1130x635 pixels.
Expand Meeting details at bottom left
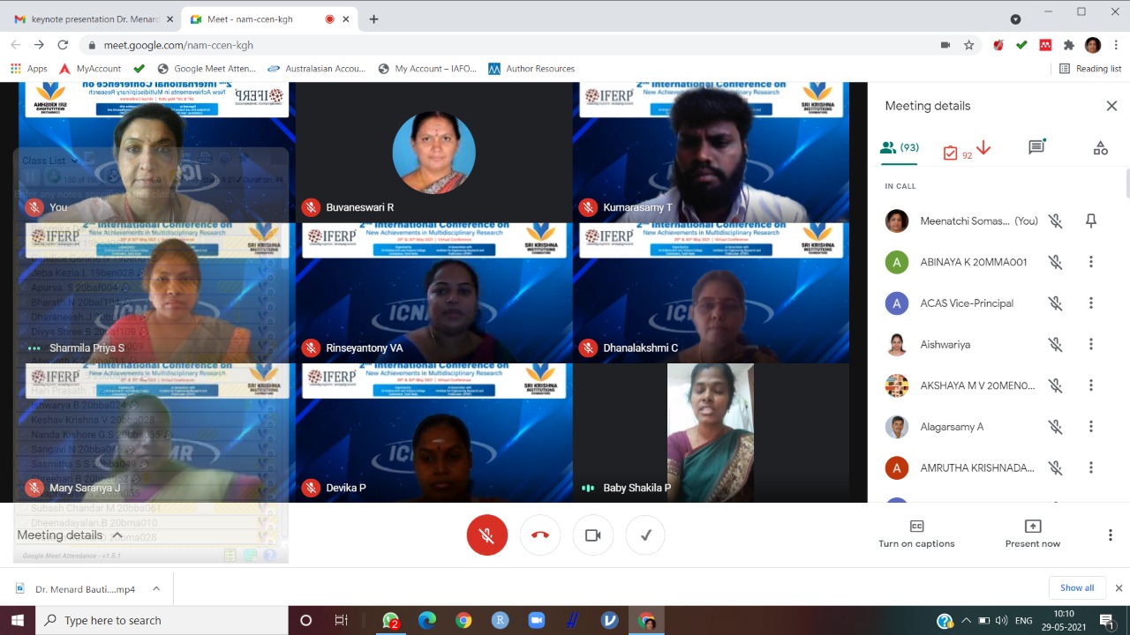pos(70,535)
